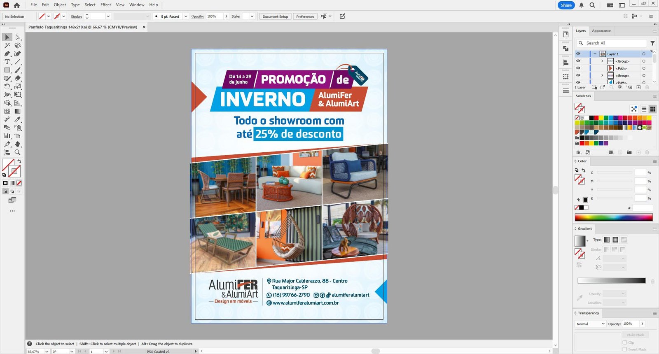The width and height of the screenshot is (659, 354).
Task: Open Swatch Libraries menu
Action: pos(579,152)
